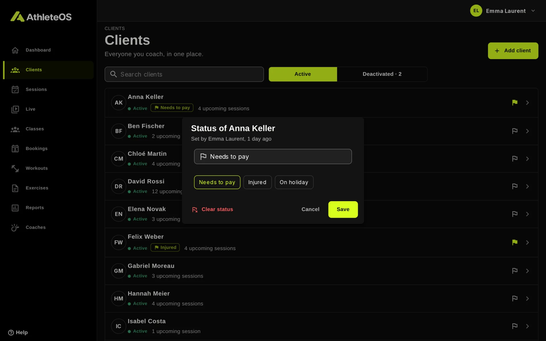Click the Injured badge on Felix Weber
Screen dimensions: 546x341
tap(165, 248)
